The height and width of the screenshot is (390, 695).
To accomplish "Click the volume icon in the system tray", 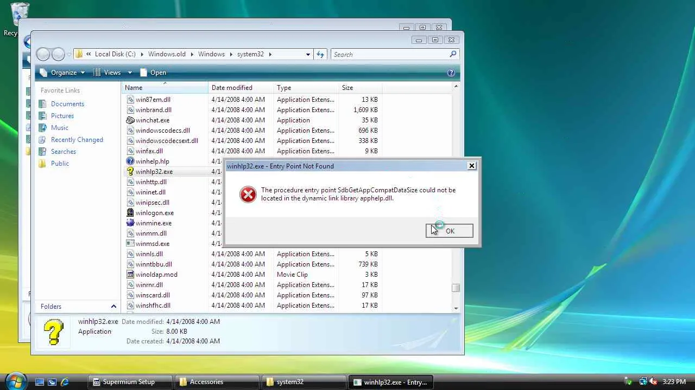I will tap(653, 382).
